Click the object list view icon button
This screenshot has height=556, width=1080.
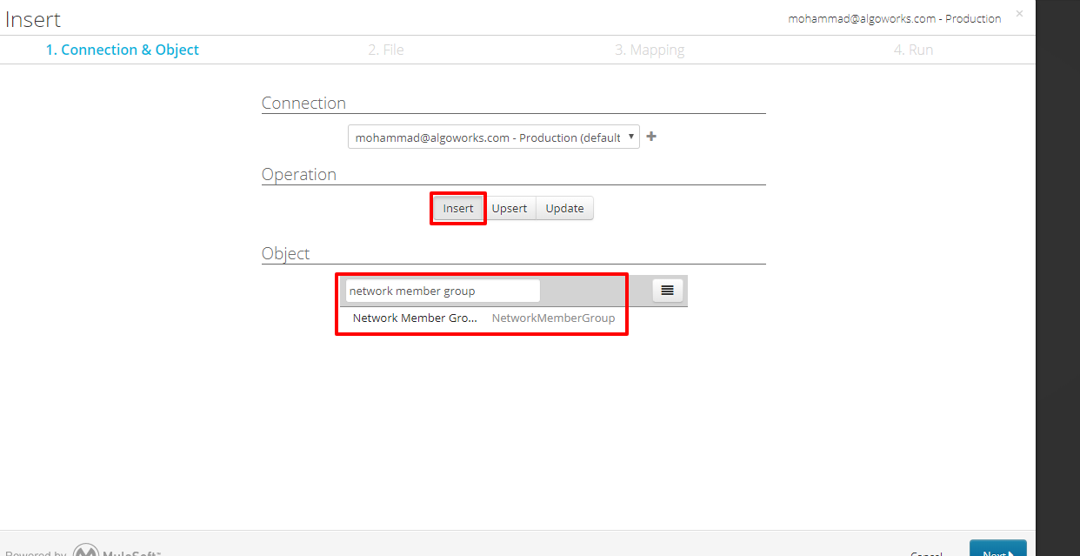667,291
